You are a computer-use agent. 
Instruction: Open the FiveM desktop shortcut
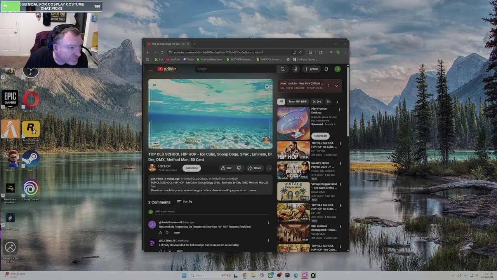coord(10,131)
